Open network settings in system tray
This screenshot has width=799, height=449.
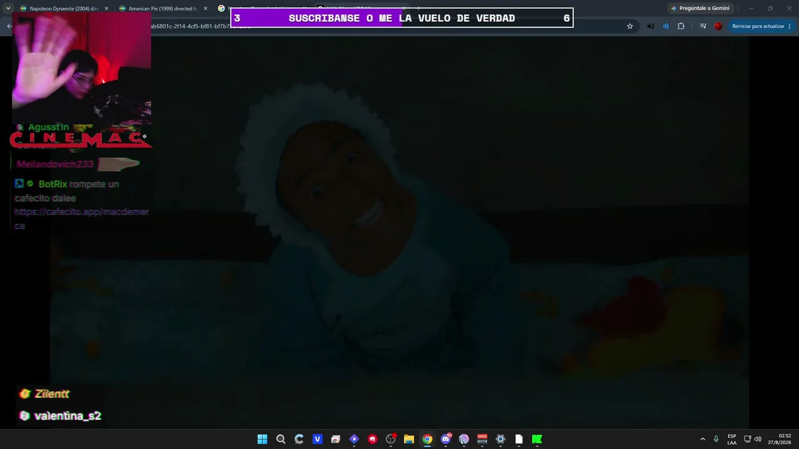pos(747,439)
